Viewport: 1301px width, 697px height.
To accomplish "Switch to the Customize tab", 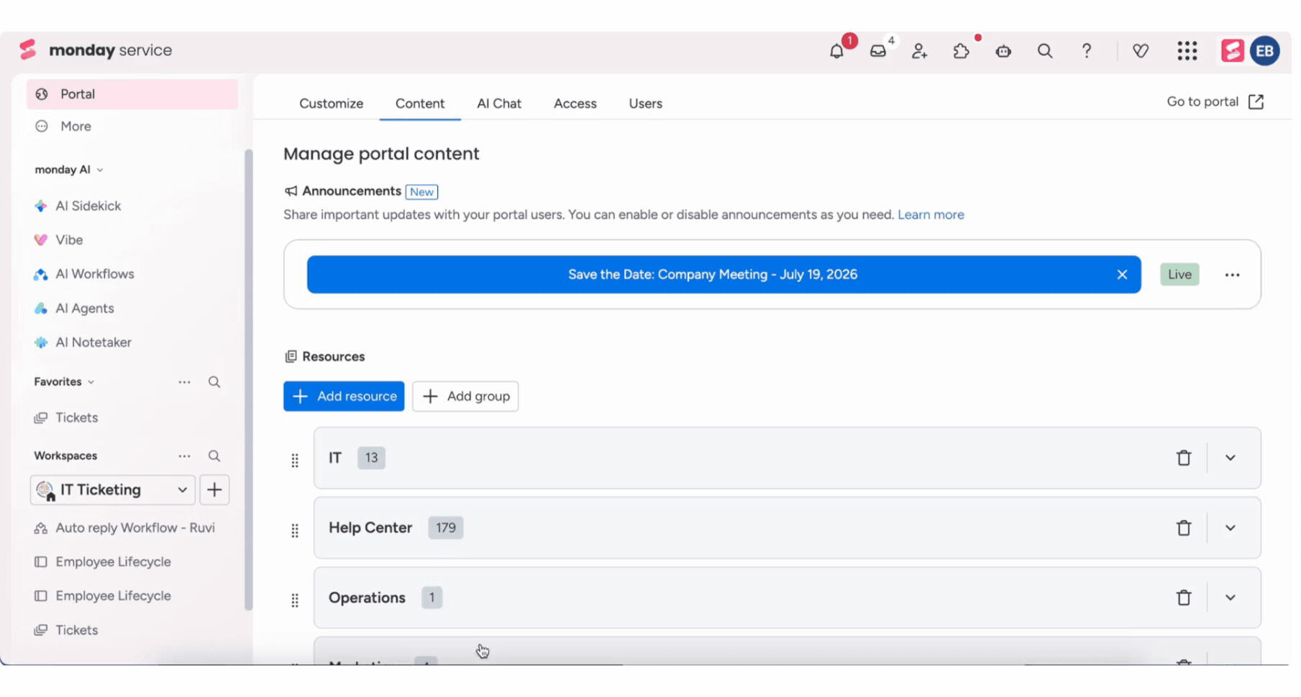I will tap(331, 103).
